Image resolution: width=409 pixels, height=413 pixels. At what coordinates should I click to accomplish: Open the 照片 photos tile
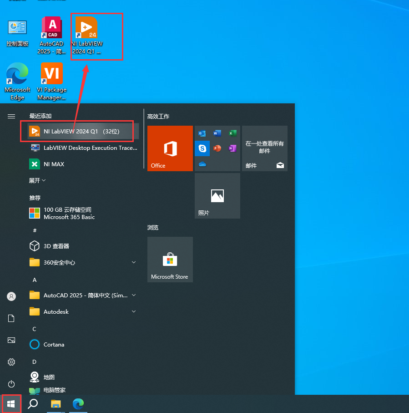point(217,196)
